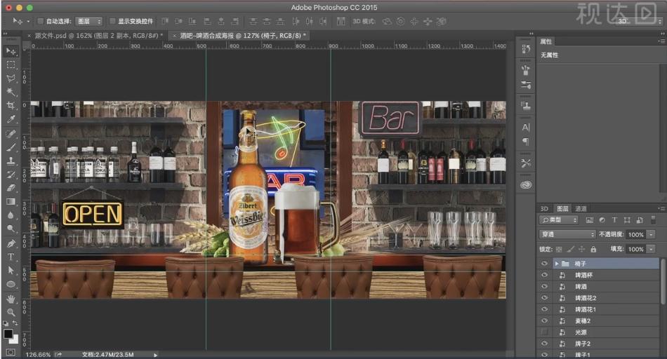The height and width of the screenshot is (359, 667).
Task: Select the Pen tool
Action: pyautogui.click(x=11, y=243)
